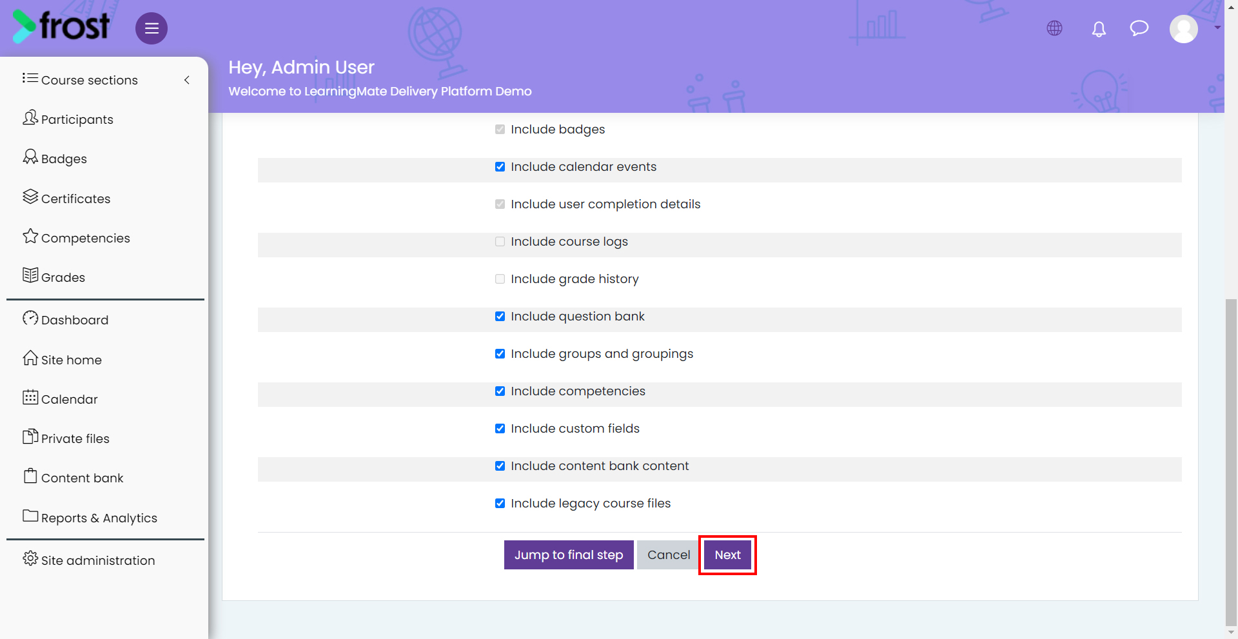Click the Site administration gear icon
The width and height of the screenshot is (1238, 639).
click(30, 558)
